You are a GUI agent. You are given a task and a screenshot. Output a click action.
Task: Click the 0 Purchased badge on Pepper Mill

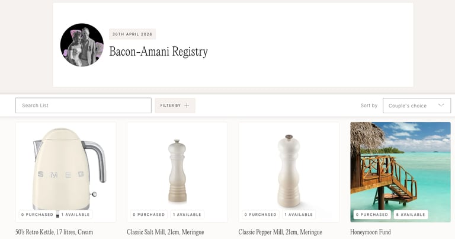point(260,215)
